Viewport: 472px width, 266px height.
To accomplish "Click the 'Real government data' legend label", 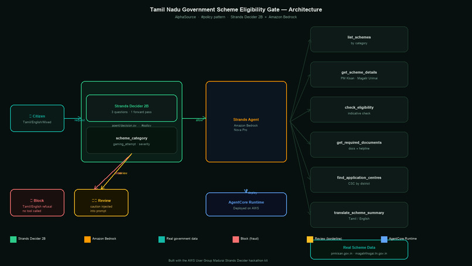I will pyautogui.click(x=182, y=238).
